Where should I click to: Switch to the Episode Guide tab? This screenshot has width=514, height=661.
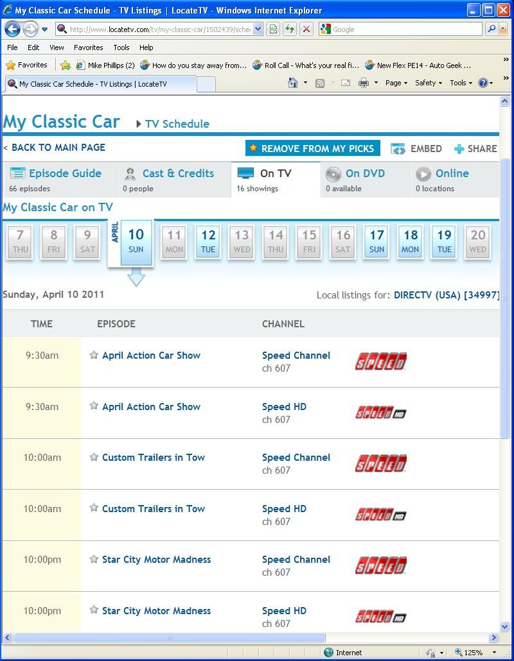(x=60, y=180)
